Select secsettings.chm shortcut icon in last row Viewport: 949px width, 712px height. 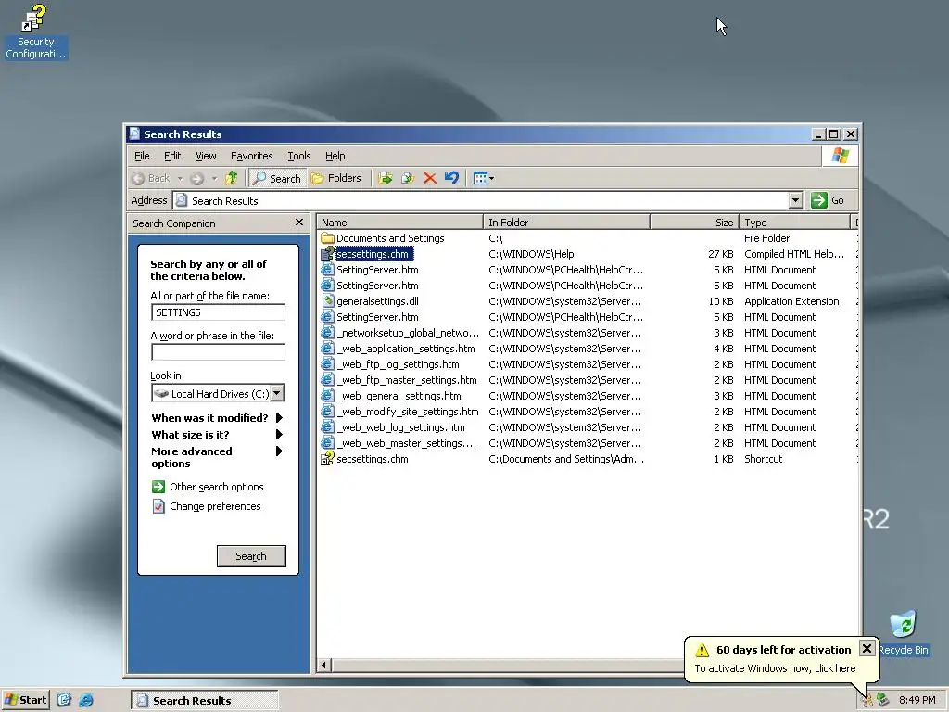click(327, 459)
